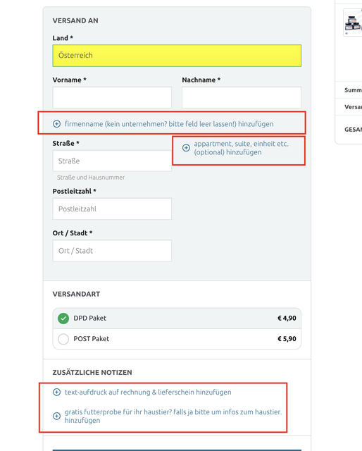Click into the Postleitzahl field
The height and width of the screenshot is (451, 362).
click(x=112, y=209)
